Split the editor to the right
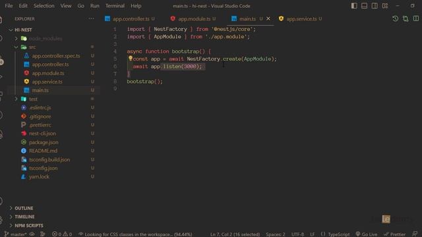This screenshot has height=237, width=422. (x=416, y=18)
